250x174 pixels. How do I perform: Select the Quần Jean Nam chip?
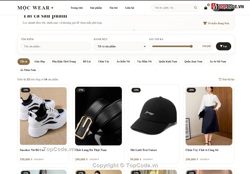[193, 61]
